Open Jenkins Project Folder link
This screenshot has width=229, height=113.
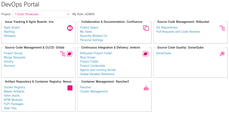click(89, 62)
